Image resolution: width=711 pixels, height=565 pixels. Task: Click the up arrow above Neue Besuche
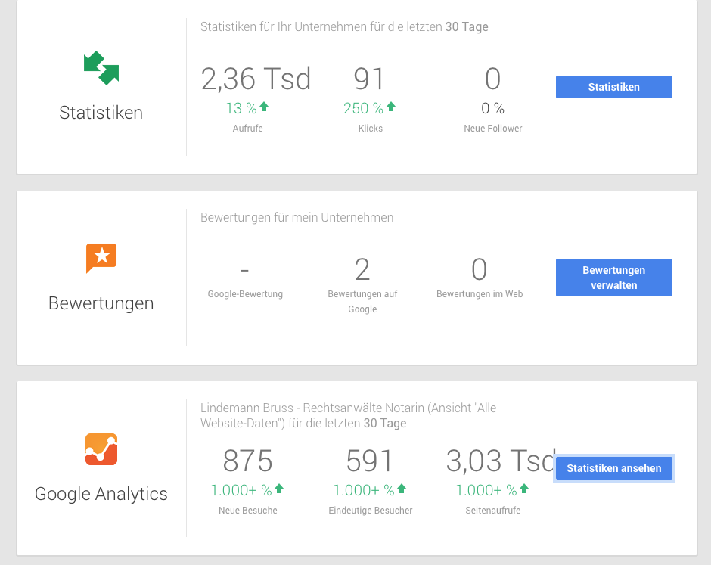pos(279,489)
